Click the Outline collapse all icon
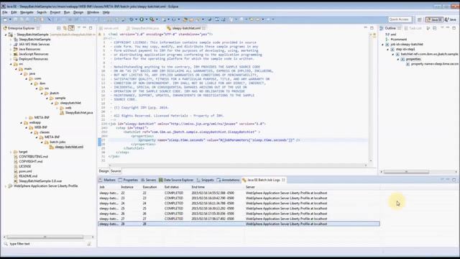This screenshot has height=259, width=460. [435, 28]
